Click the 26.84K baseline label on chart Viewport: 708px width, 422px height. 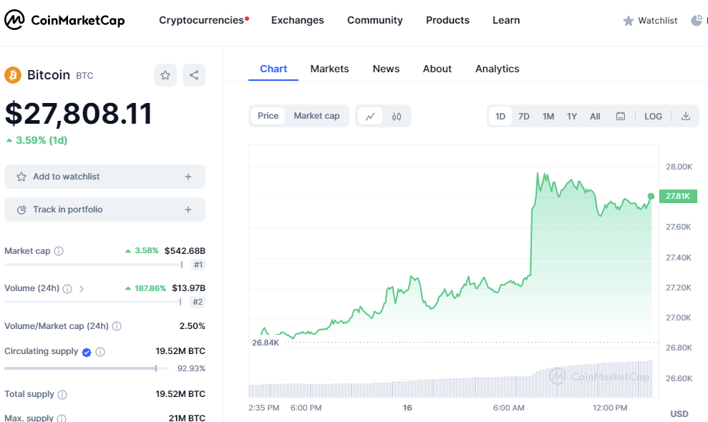[x=266, y=343]
